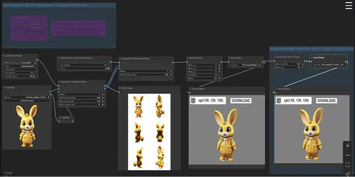Collapse the Switch Mesh Axis node dot

click(188, 58)
